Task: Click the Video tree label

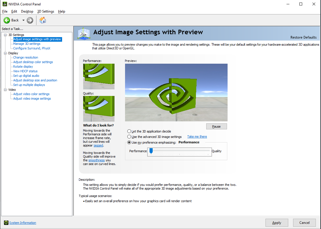Action: tap(12, 90)
